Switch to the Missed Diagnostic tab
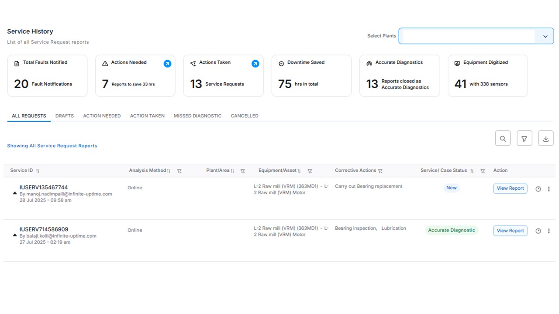 197,116
